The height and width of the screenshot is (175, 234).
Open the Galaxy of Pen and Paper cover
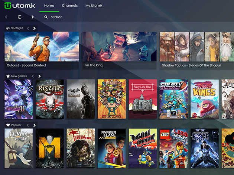coord(173,99)
